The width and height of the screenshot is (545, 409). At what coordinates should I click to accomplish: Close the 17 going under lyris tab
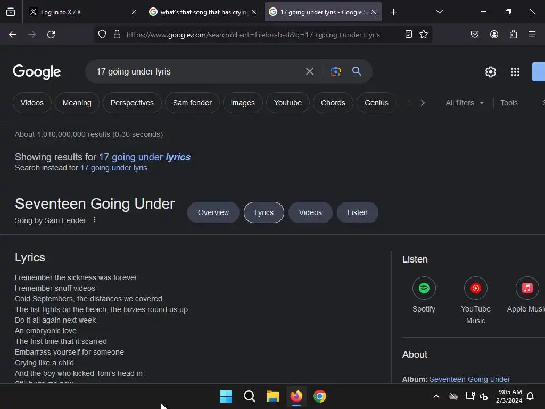pyautogui.click(x=374, y=12)
